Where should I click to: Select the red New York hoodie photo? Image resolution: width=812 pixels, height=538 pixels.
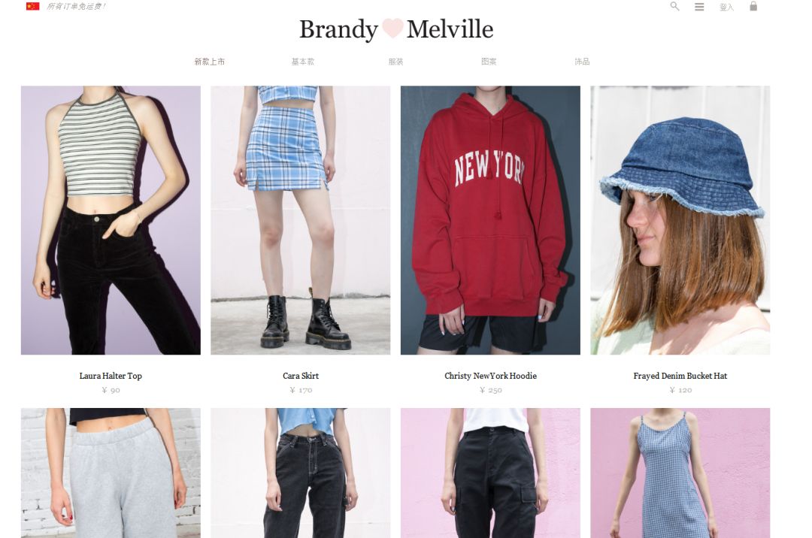pyautogui.click(x=490, y=220)
